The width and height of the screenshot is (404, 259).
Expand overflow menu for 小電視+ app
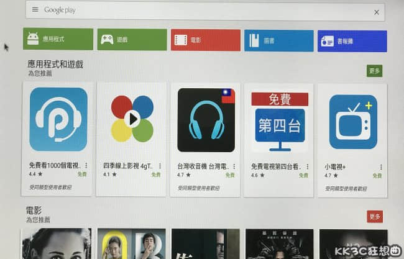(x=380, y=166)
